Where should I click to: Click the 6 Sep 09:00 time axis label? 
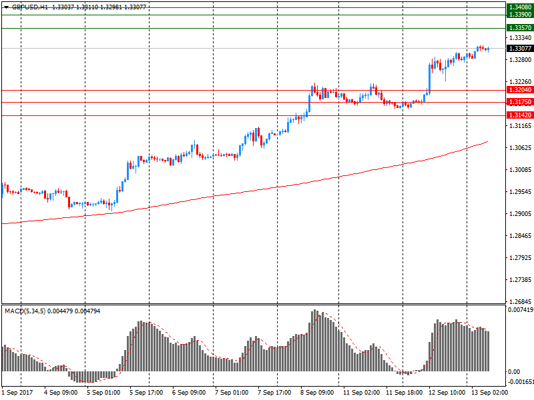pyautogui.click(x=189, y=393)
